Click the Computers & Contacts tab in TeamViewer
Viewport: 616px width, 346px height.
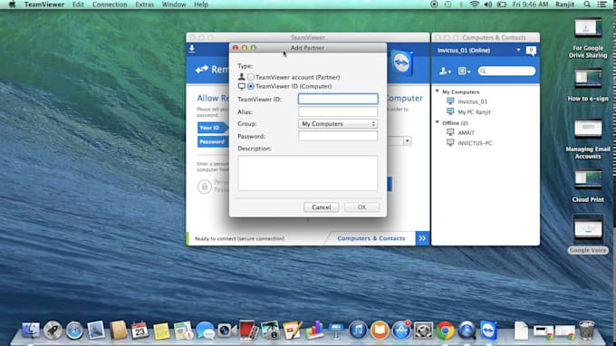[x=371, y=238]
